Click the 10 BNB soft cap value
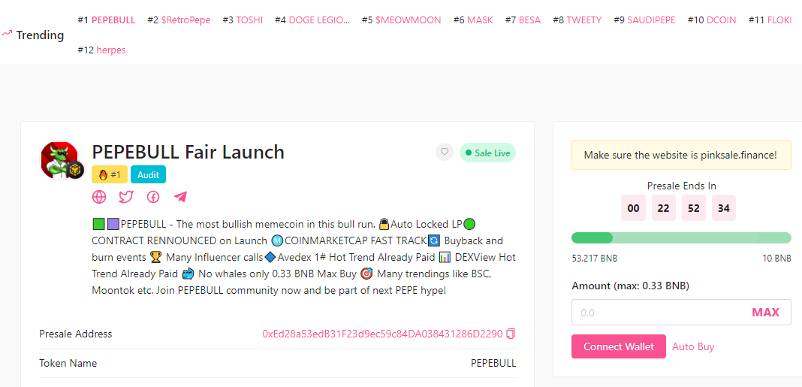Viewport: 802px width, 387px height. (776, 259)
